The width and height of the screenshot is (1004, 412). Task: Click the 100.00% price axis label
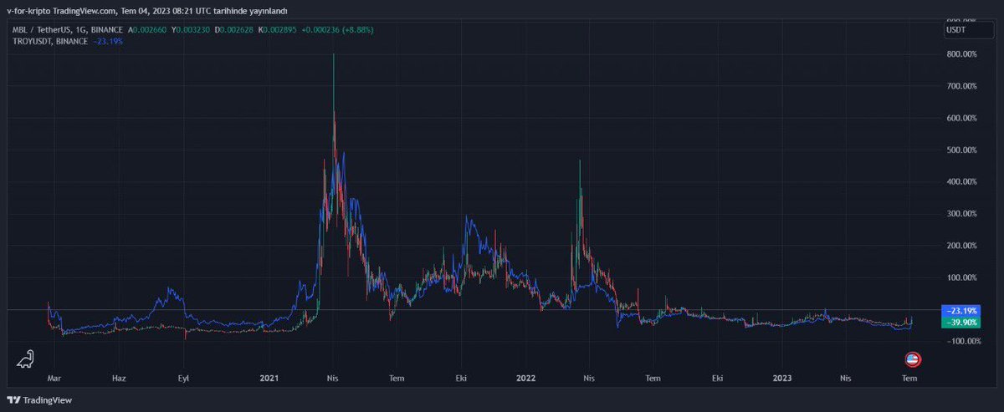coord(960,277)
